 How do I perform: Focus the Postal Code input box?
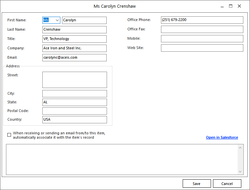[74, 111]
